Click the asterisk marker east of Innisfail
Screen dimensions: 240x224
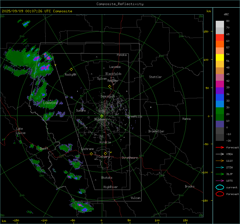click(127, 91)
